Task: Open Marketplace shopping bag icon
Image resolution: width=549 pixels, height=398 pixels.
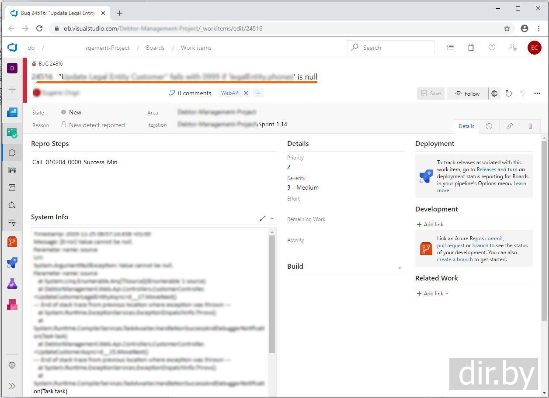Action: point(471,47)
